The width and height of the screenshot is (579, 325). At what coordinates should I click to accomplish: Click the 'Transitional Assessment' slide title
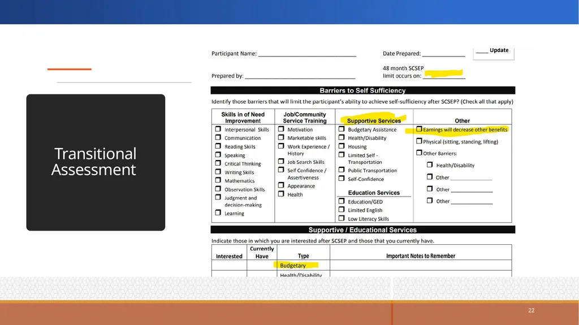94,162
